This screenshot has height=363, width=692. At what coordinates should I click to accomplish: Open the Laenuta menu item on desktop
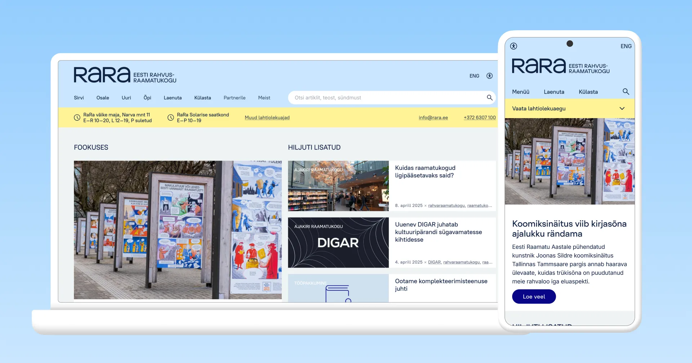[173, 98]
